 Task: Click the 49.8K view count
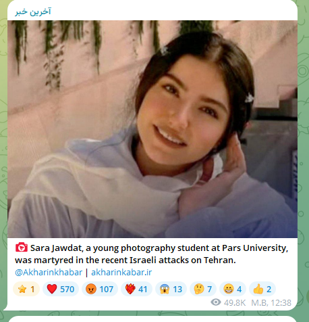[235, 302]
